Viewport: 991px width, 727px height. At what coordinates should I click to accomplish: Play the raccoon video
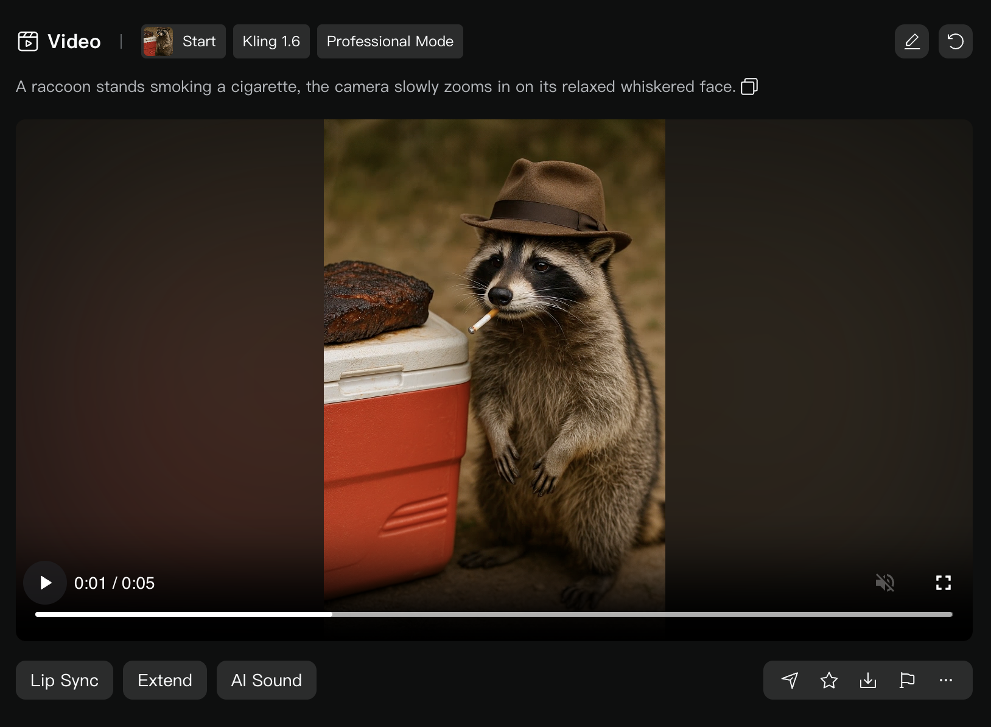[45, 583]
